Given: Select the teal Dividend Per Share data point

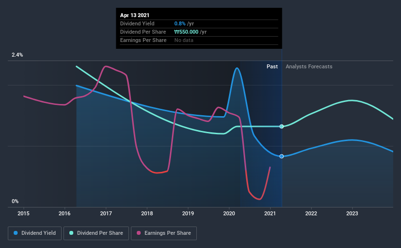Looking at the screenshot, I should (281, 126).
